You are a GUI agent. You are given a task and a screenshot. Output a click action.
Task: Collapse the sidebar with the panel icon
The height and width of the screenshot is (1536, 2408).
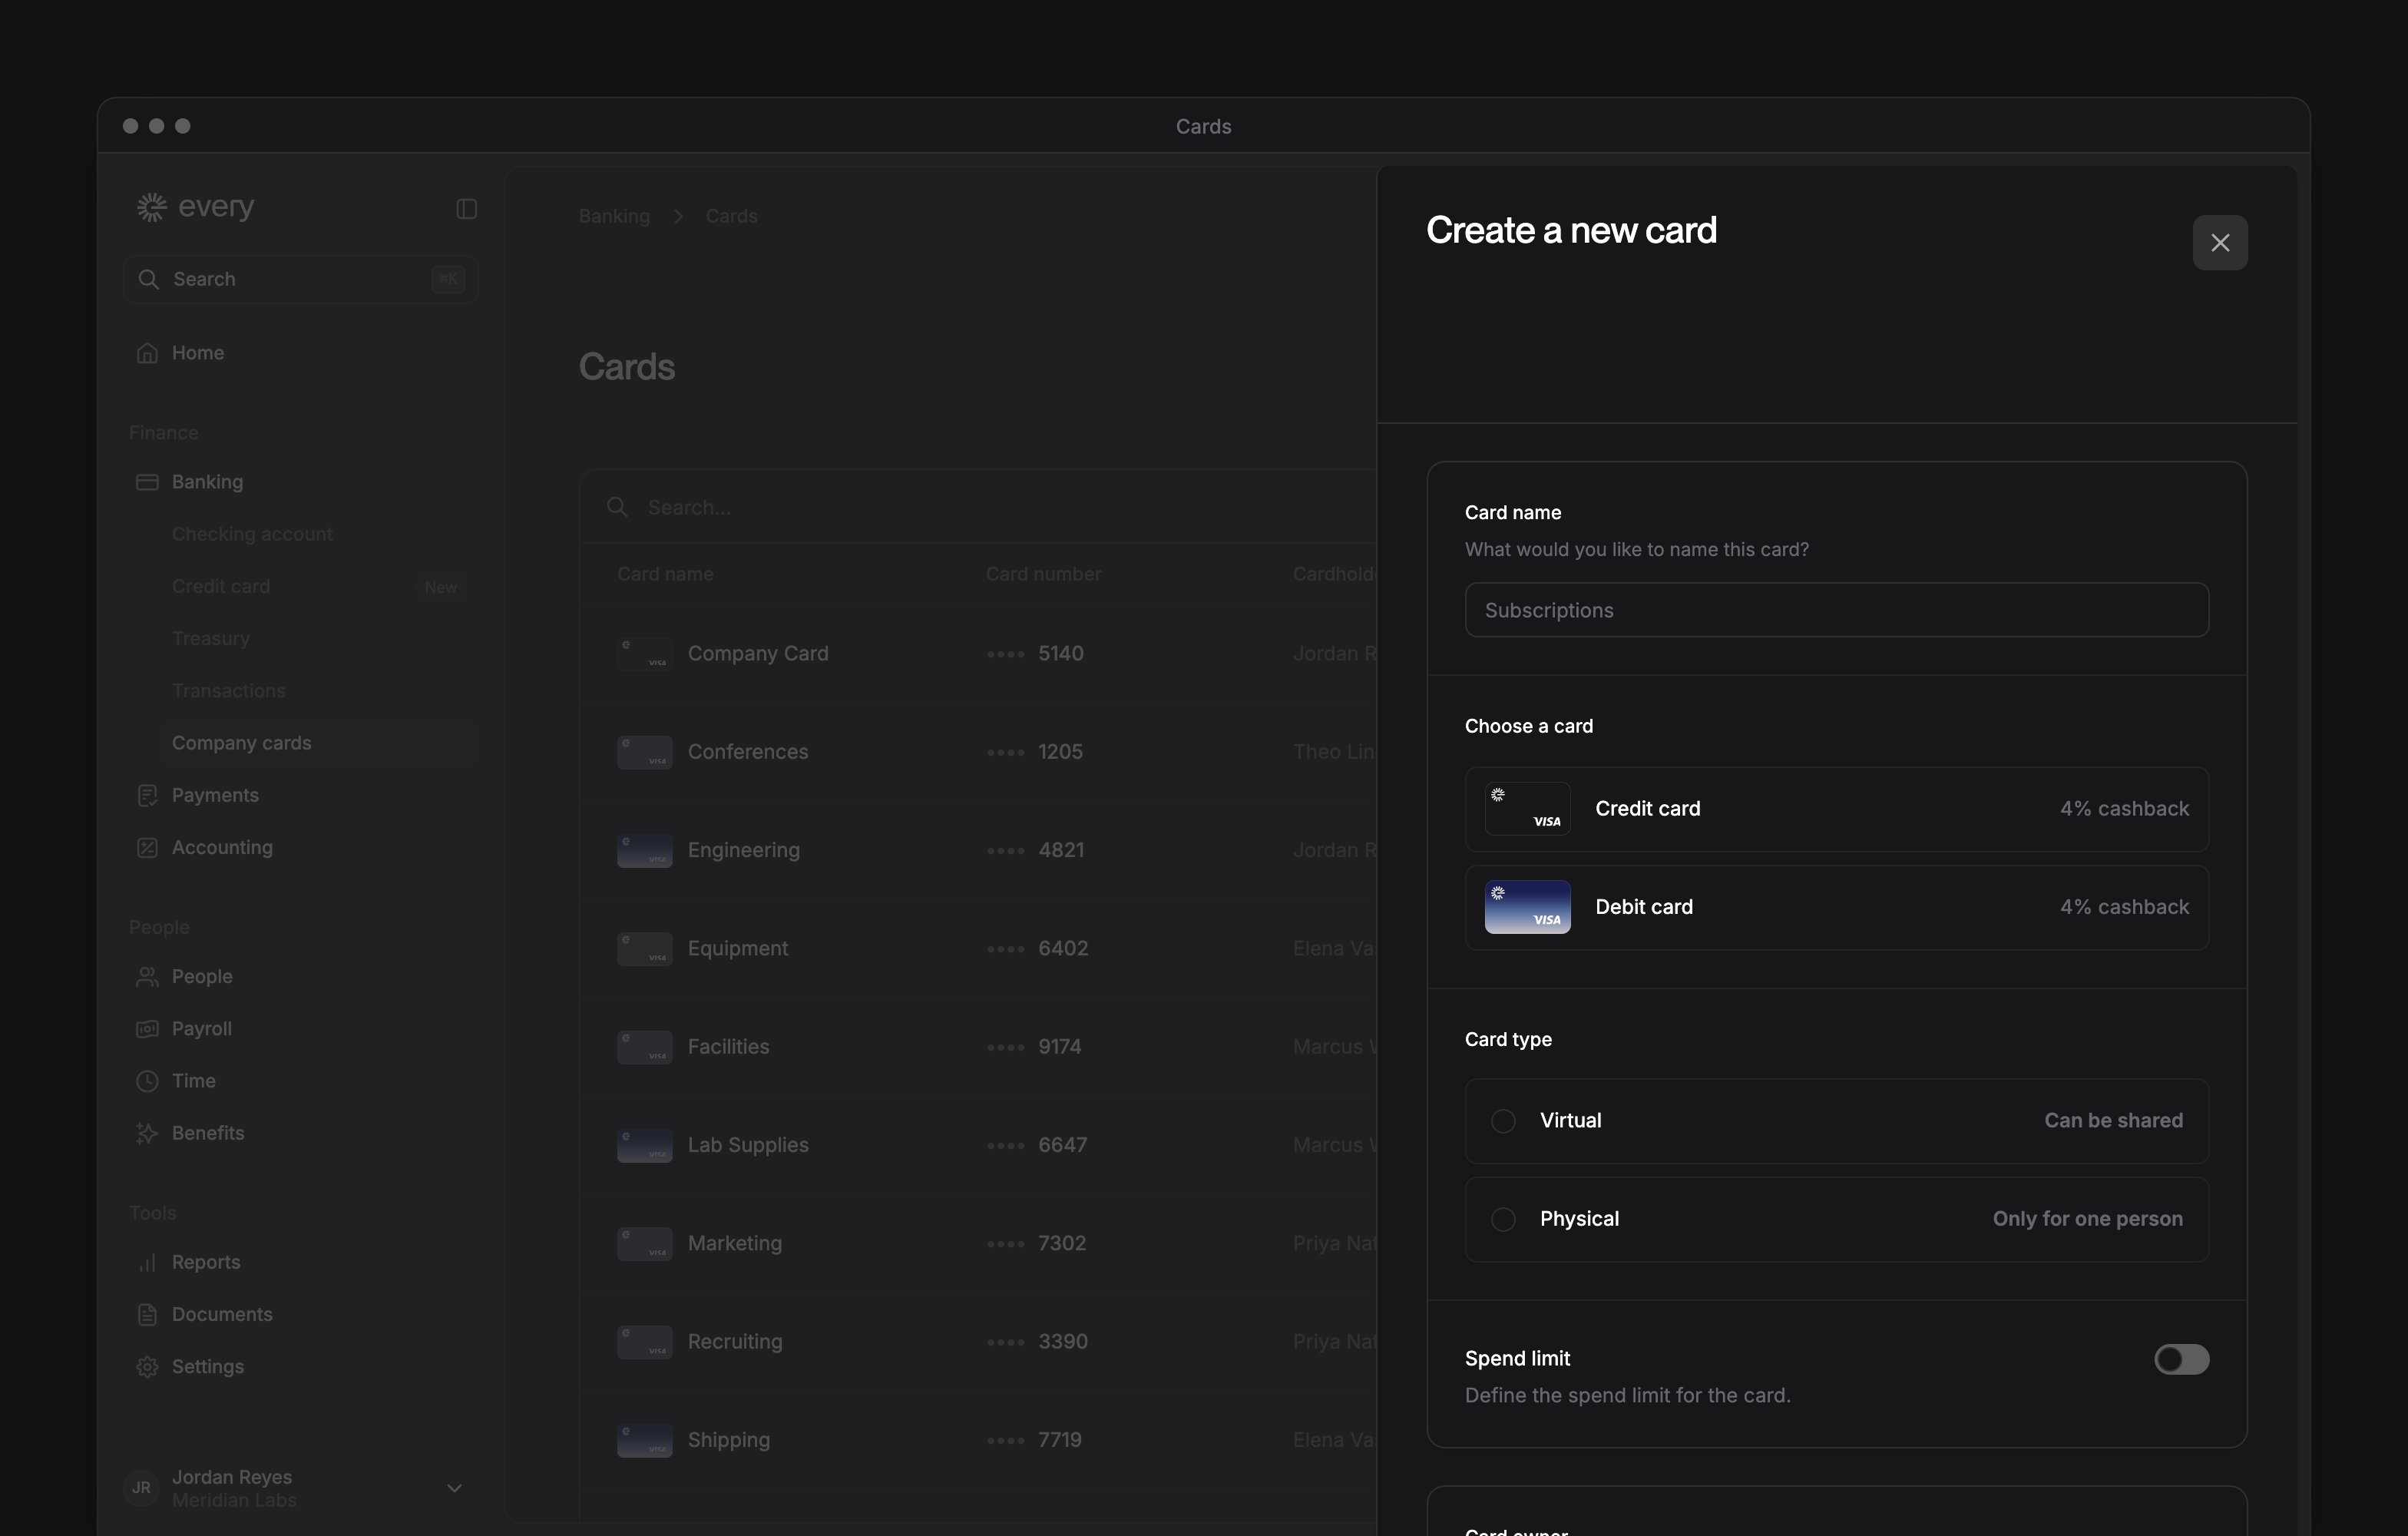(466, 208)
